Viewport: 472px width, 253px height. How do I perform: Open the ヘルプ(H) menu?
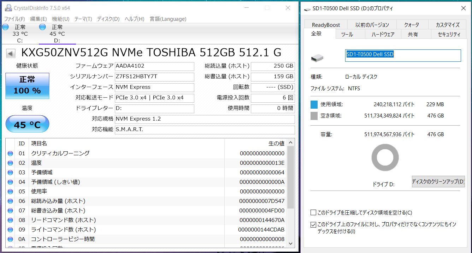coord(135,19)
